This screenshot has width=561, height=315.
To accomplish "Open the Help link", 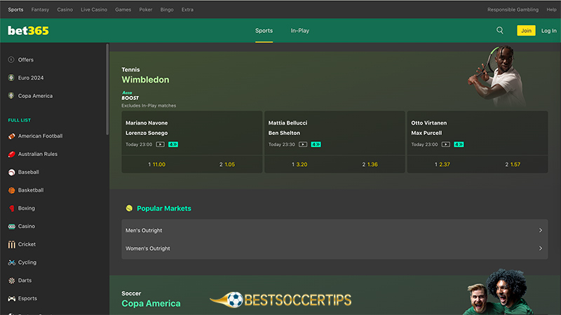I will (x=551, y=10).
